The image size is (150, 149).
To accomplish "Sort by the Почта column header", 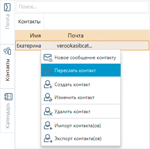I will click(75, 35).
